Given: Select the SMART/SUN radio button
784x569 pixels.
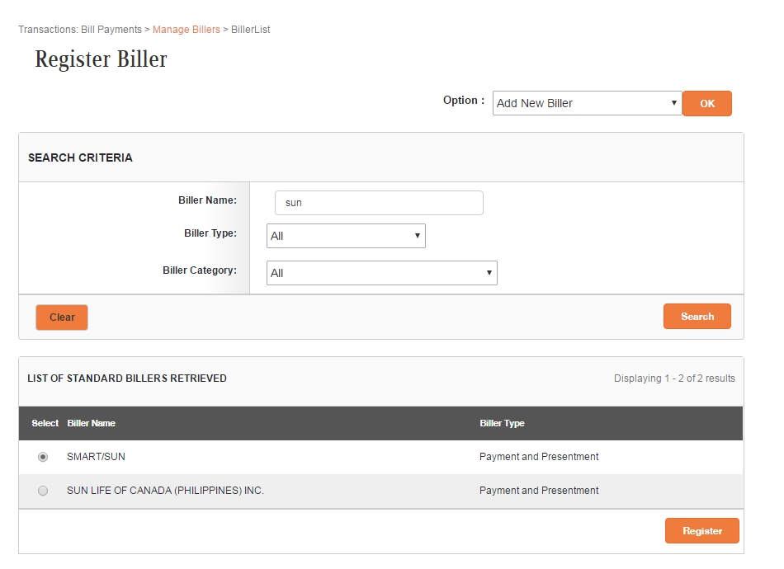Looking at the screenshot, I should 42,456.
